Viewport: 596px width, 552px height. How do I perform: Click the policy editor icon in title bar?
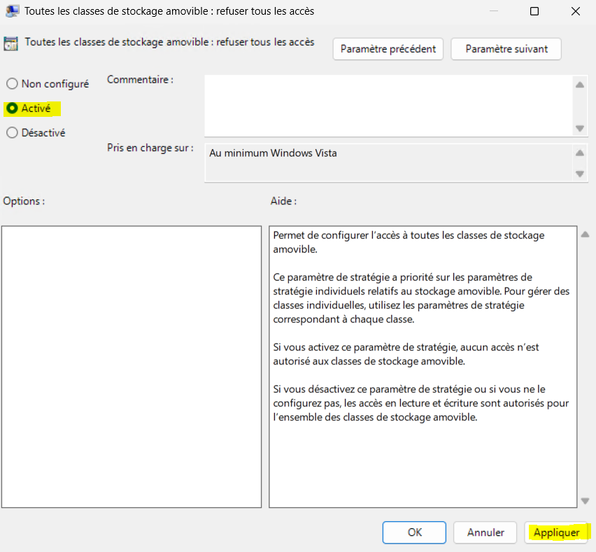click(x=12, y=11)
